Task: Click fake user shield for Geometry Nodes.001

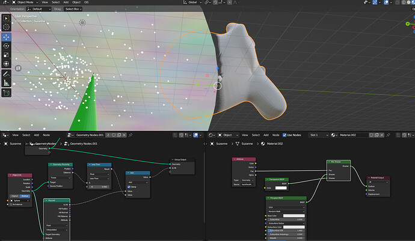Action: pyautogui.click(x=114, y=135)
